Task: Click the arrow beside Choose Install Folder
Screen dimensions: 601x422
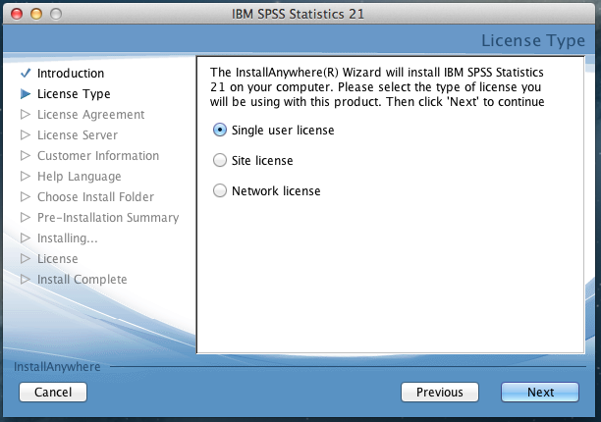Action: pyautogui.click(x=26, y=197)
